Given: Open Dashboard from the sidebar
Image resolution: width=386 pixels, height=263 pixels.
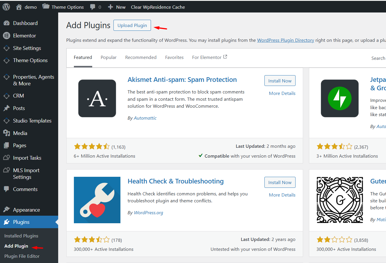Looking at the screenshot, I should point(25,23).
